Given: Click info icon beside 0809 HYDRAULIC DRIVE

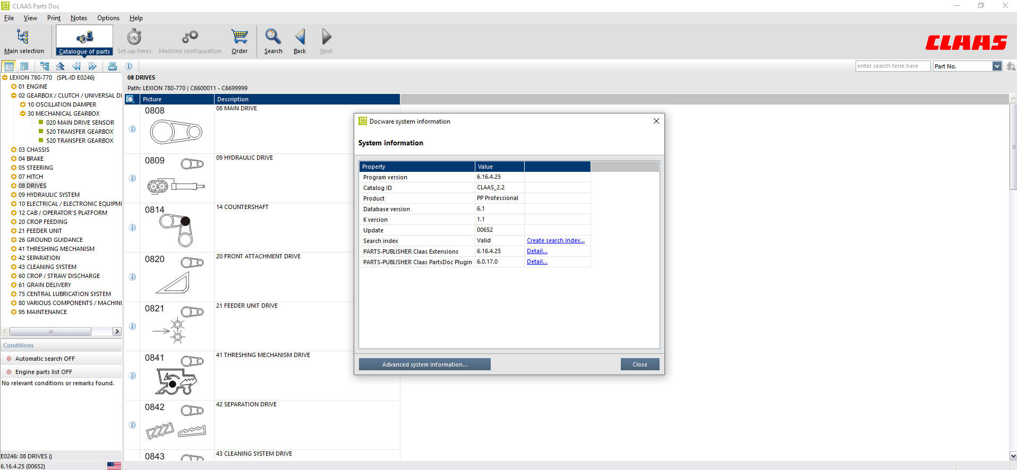Looking at the screenshot, I should coord(132,178).
